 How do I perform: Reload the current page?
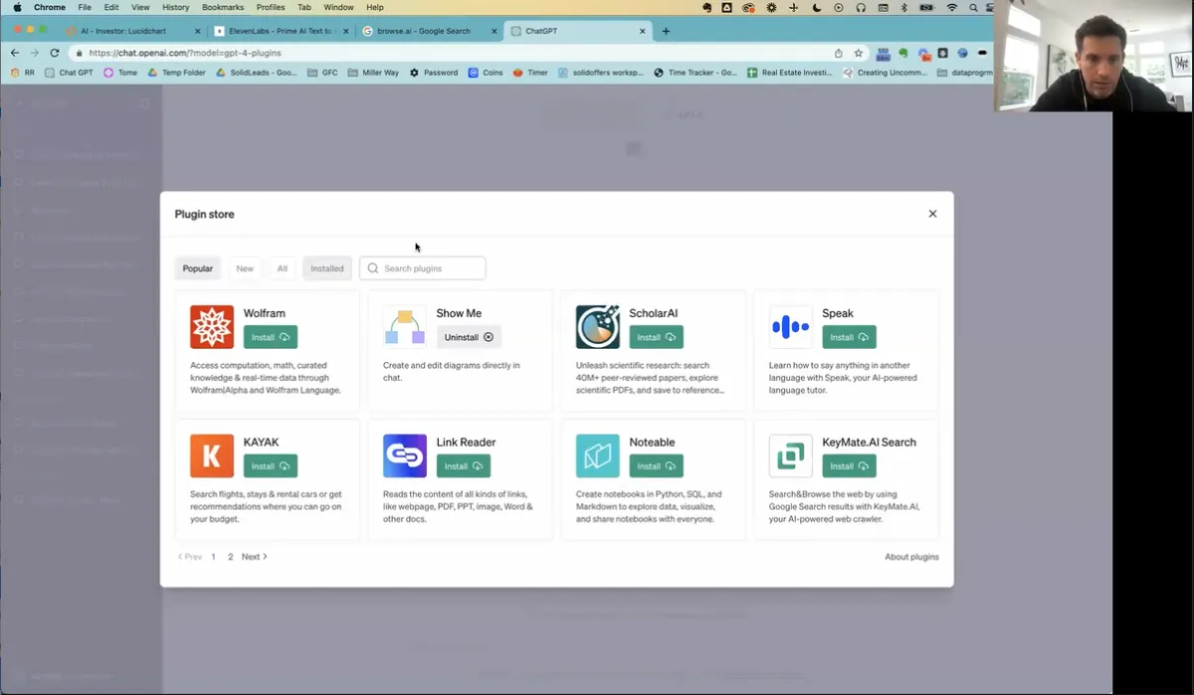[x=54, y=53]
